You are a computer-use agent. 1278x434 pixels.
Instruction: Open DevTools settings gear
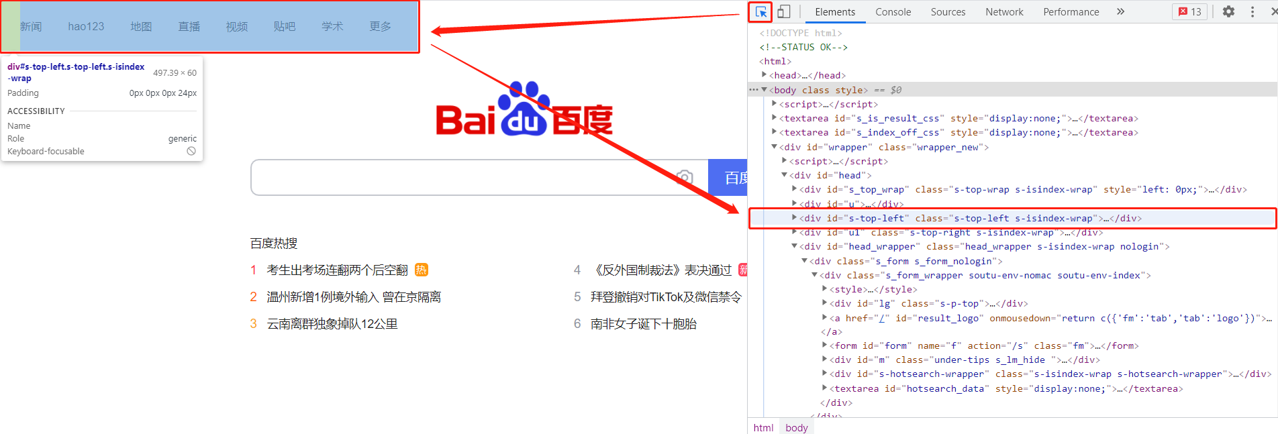(1228, 11)
